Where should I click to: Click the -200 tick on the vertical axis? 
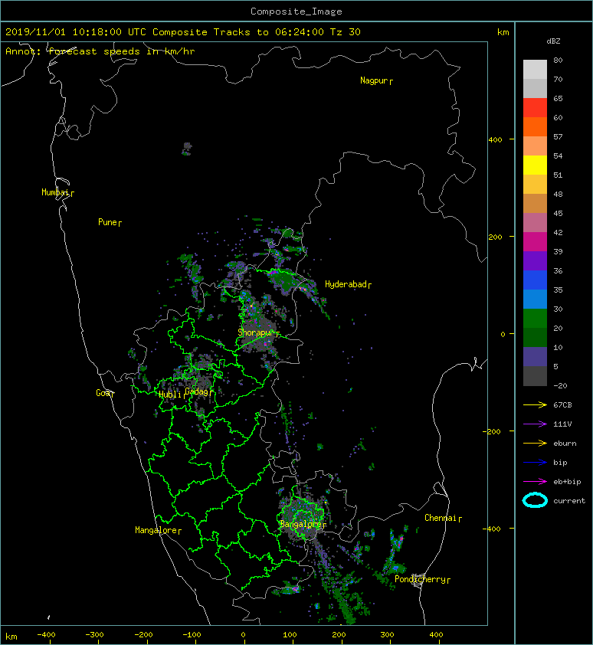click(493, 431)
